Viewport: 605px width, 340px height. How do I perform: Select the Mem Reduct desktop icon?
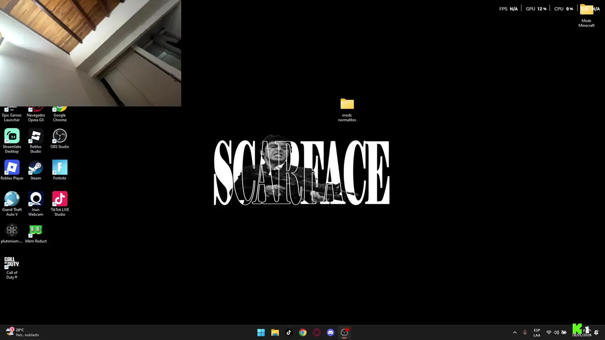pos(36,233)
